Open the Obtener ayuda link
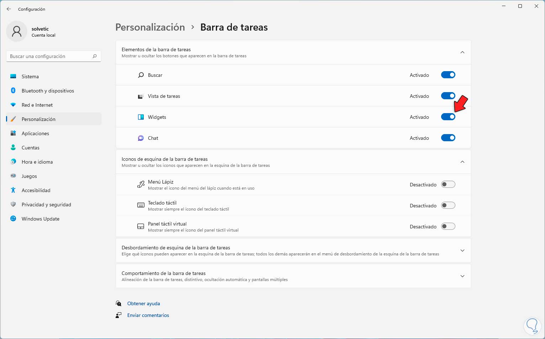The height and width of the screenshot is (339, 545). coord(143,303)
